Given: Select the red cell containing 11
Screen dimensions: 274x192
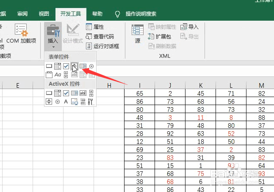Looking at the screenshot, I should (201, 117).
